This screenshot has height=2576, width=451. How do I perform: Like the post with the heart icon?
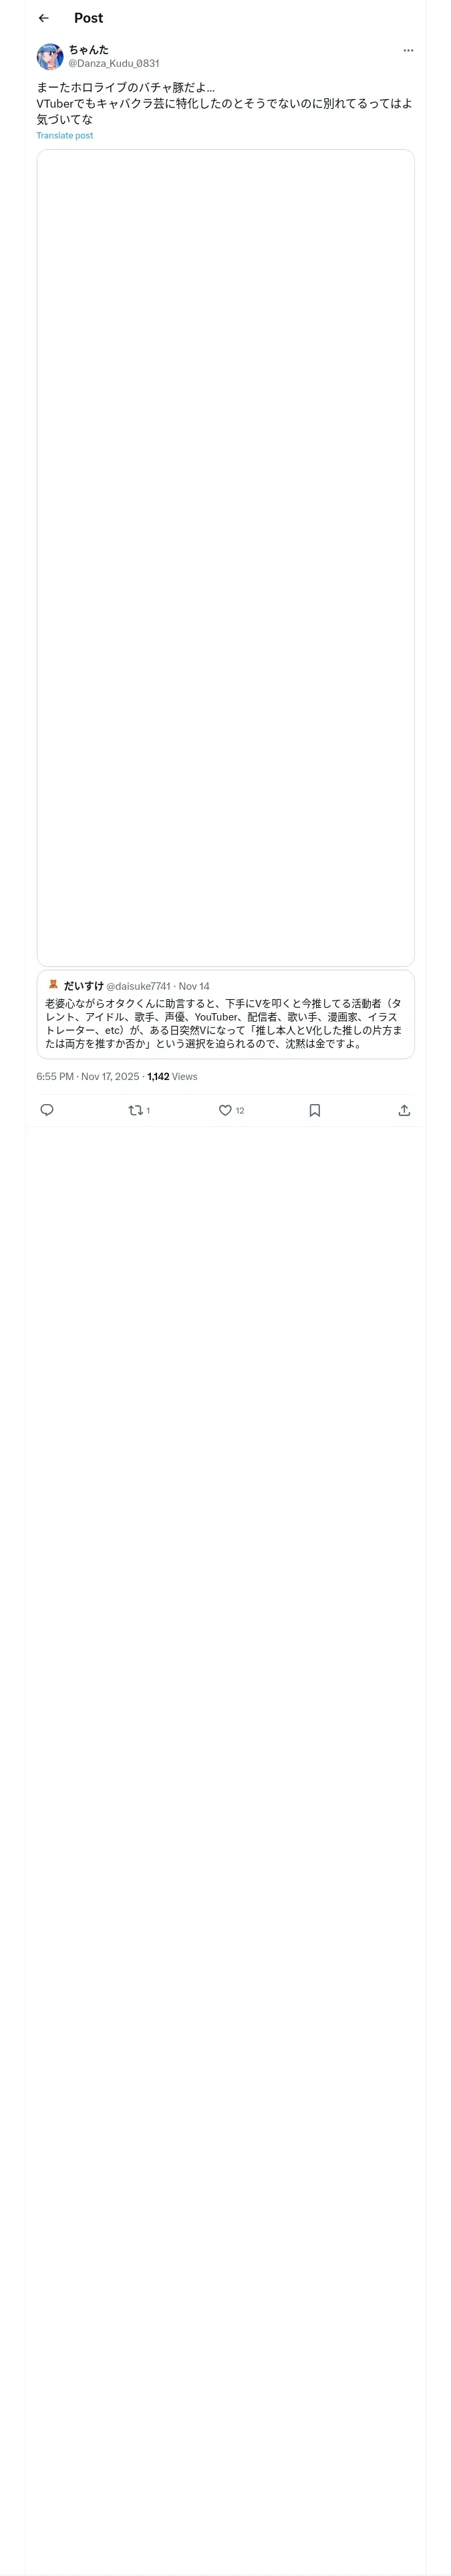(x=225, y=1110)
